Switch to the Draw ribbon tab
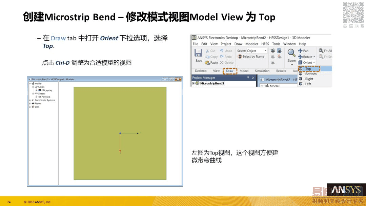 click(230, 71)
